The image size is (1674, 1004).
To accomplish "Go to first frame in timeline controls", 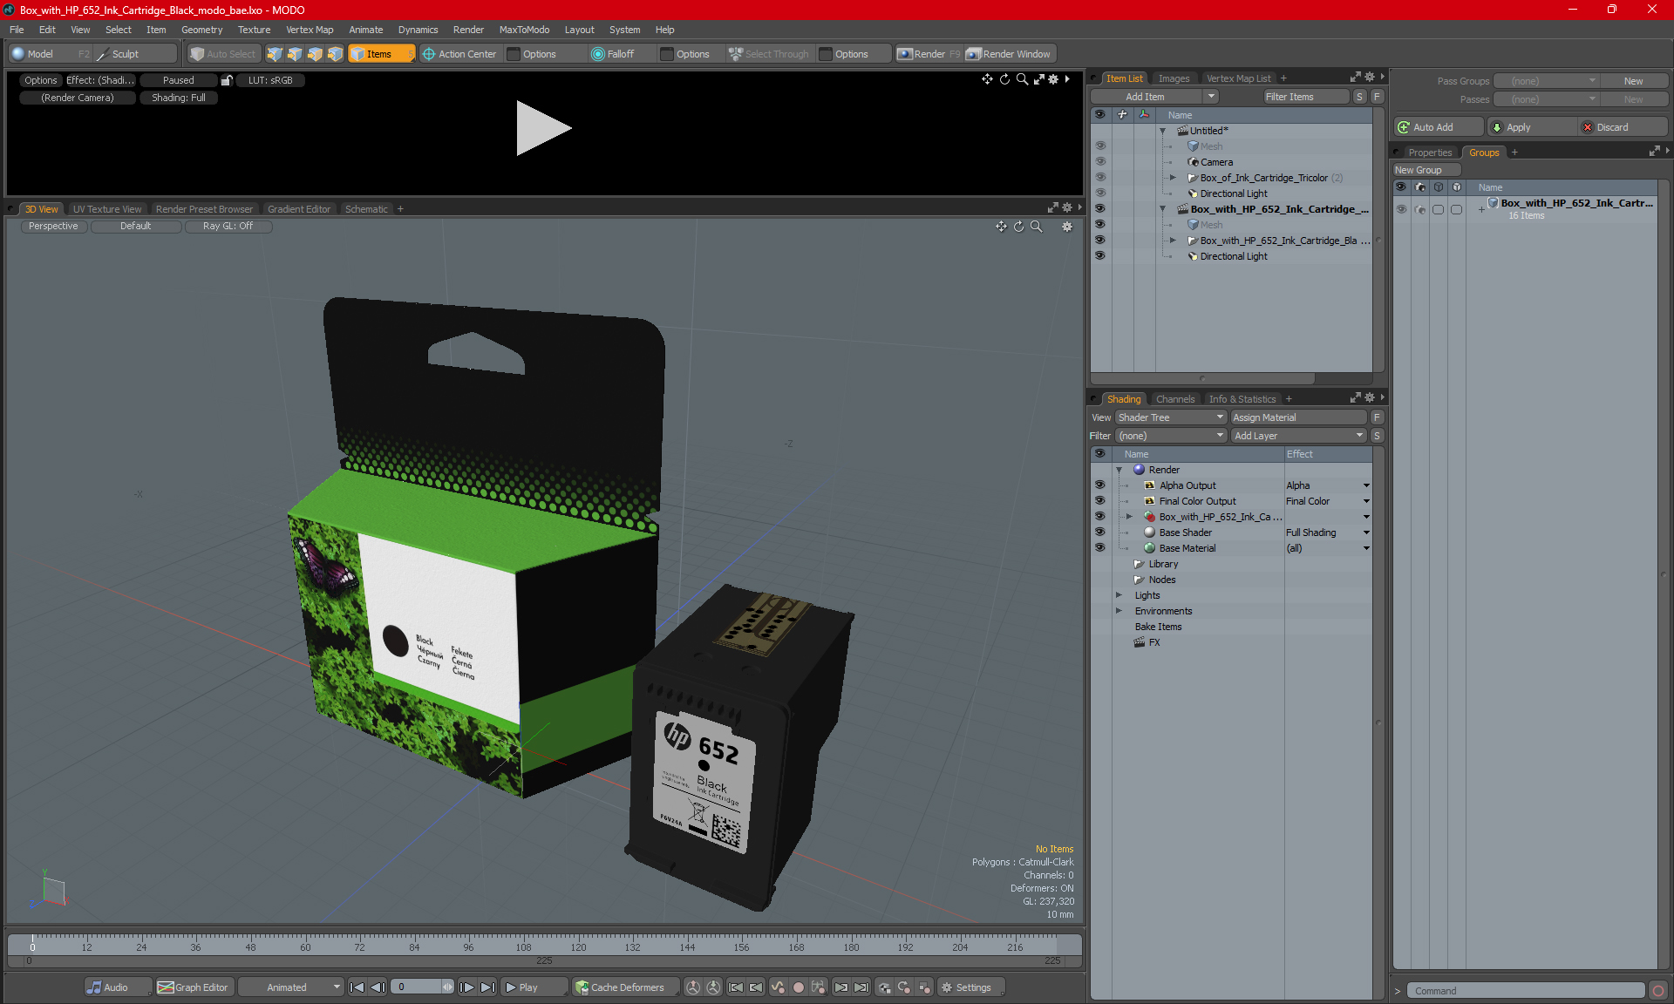I will 357,987.
